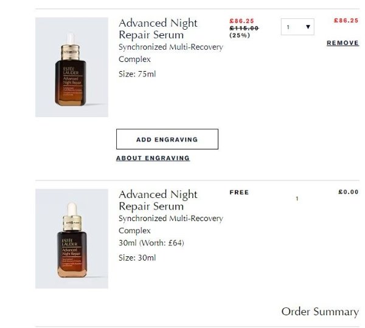The image size is (365, 328).
Task: Click the crossed-out £115.00 original price
Action: click(x=243, y=28)
